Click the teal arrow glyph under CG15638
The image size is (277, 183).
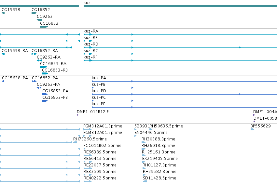pyautogui.click(x=3, y=13)
